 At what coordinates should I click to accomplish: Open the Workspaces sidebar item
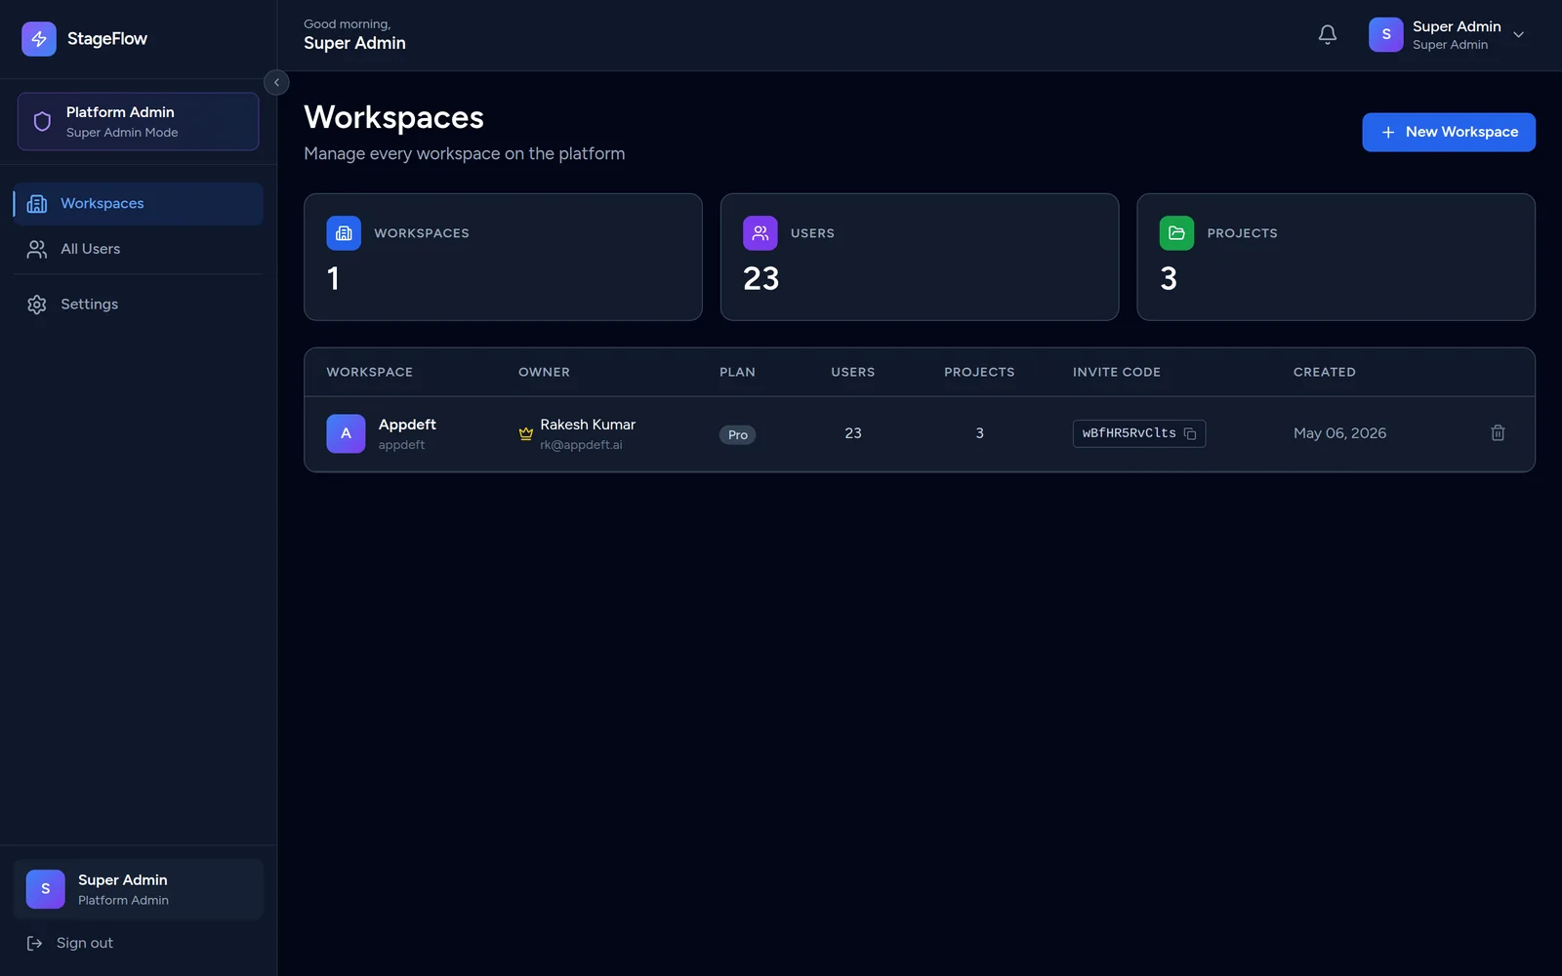tap(138, 204)
